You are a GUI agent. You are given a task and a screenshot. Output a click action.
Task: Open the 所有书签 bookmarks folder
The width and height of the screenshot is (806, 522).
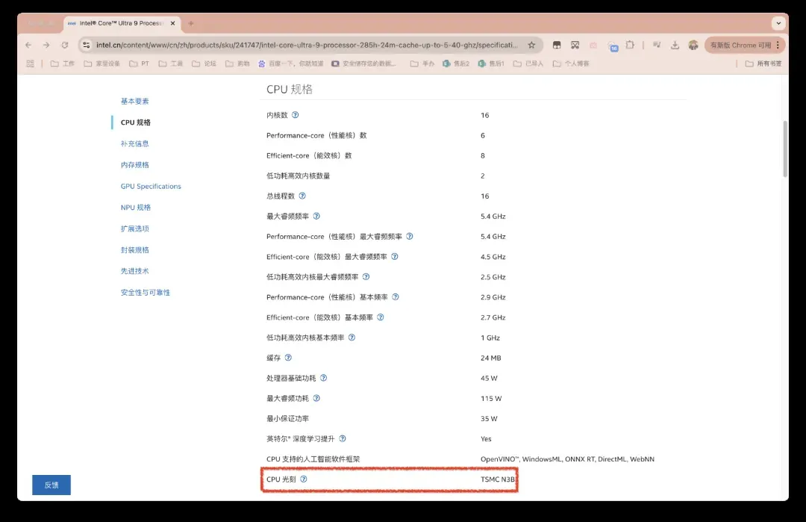coord(763,63)
